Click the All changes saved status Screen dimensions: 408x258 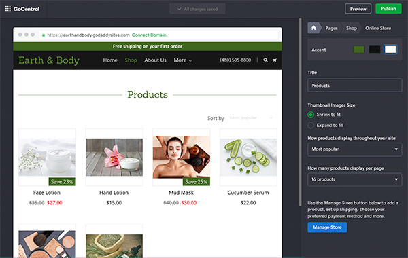197,9
